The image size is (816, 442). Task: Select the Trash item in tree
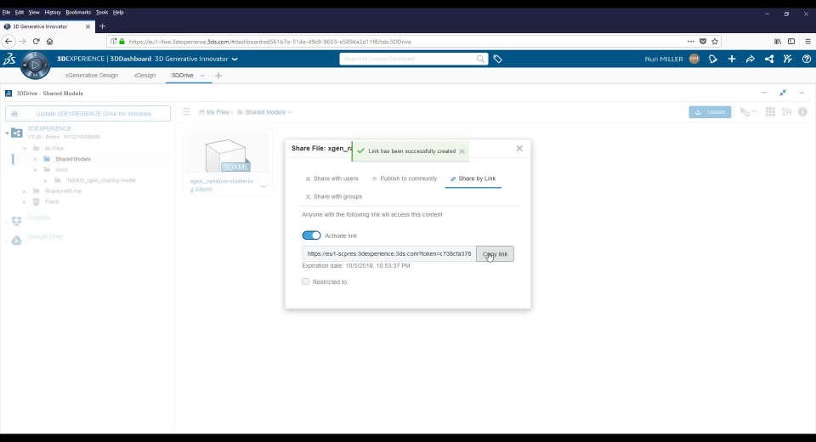point(52,202)
